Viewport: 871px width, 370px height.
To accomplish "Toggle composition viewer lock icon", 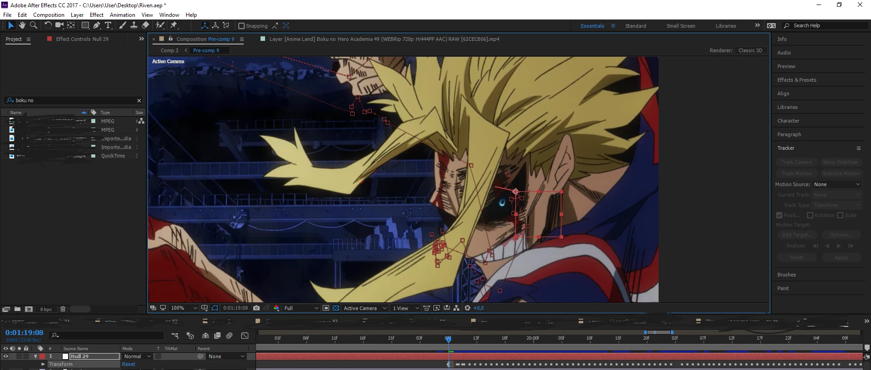I will coord(171,39).
